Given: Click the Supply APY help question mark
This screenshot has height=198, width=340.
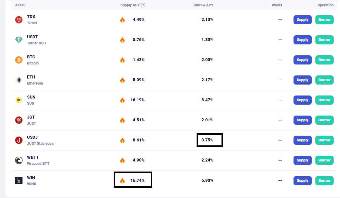Looking at the screenshot, I should [143, 5].
